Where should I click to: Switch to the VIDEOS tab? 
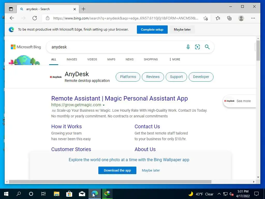[x=92, y=59]
